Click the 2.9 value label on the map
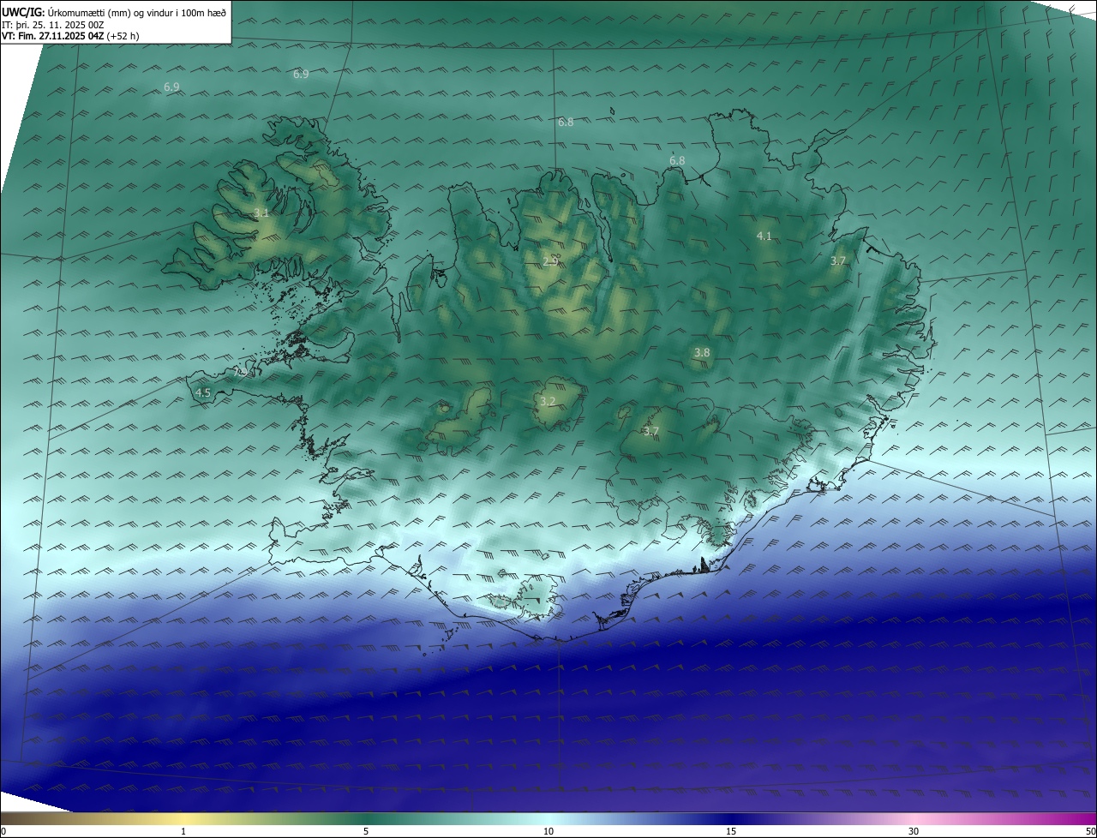Screen dimensions: 1097x838 [x=551, y=261]
